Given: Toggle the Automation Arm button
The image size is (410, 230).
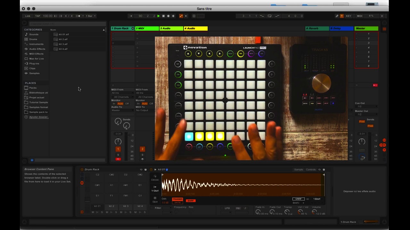Looking at the screenshot, I should coord(181,16).
